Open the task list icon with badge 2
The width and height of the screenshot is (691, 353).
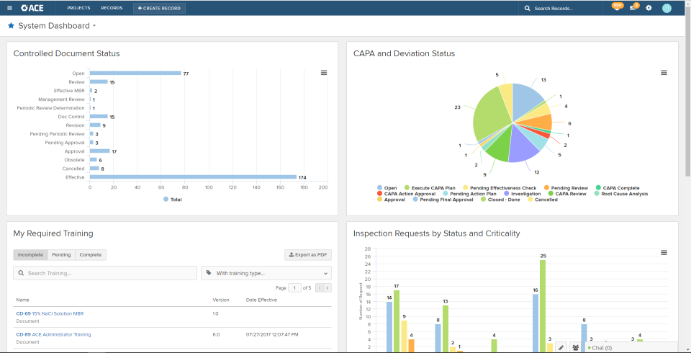coord(633,8)
